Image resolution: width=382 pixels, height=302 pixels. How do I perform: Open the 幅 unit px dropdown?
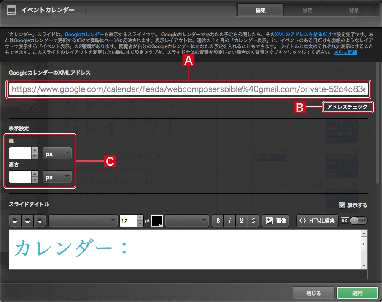click(x=57, y=153)
